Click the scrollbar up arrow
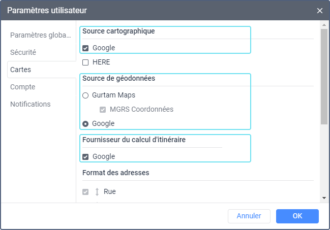Image resolution: width=330 pixels, height=230 pixels. pos(324,24)
